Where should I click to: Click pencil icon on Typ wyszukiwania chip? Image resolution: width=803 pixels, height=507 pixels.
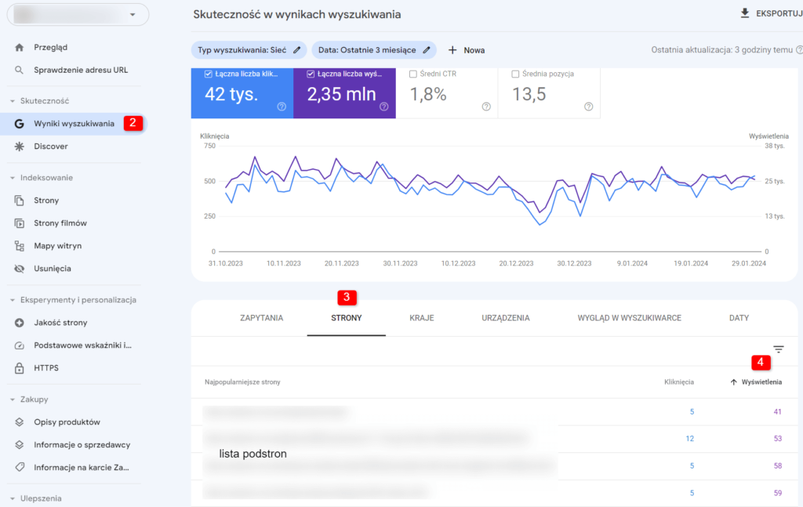pos(296,50)
